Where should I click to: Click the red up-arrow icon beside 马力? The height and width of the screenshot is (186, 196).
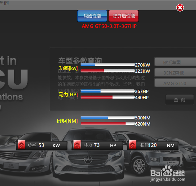tap(77, 145)
